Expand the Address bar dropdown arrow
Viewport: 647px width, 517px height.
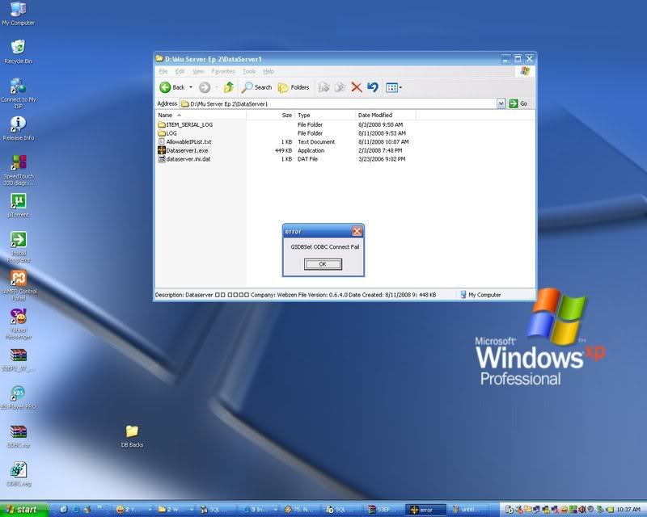pyautogui.click(x=501, y=103)
